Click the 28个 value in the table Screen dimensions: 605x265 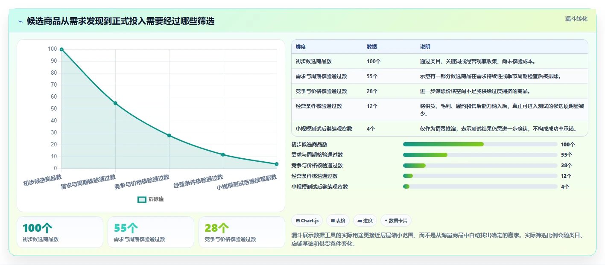(x=372, y=91)
